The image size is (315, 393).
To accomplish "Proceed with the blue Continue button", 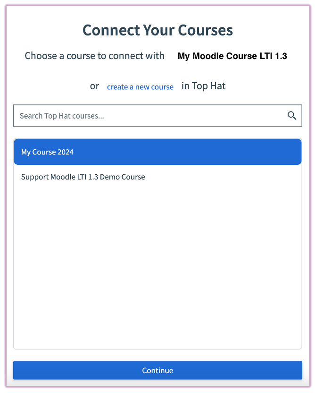I will point(157,370).
